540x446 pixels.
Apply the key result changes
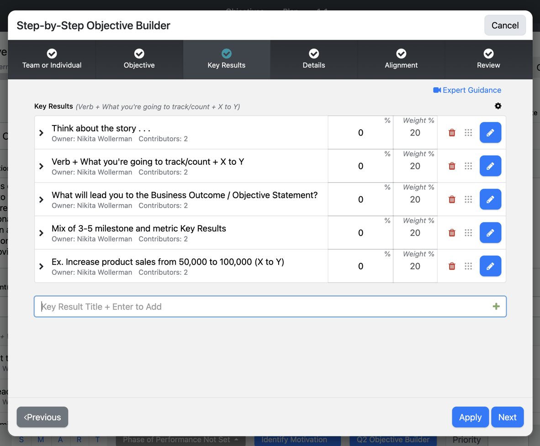click(x=470, y=417)
